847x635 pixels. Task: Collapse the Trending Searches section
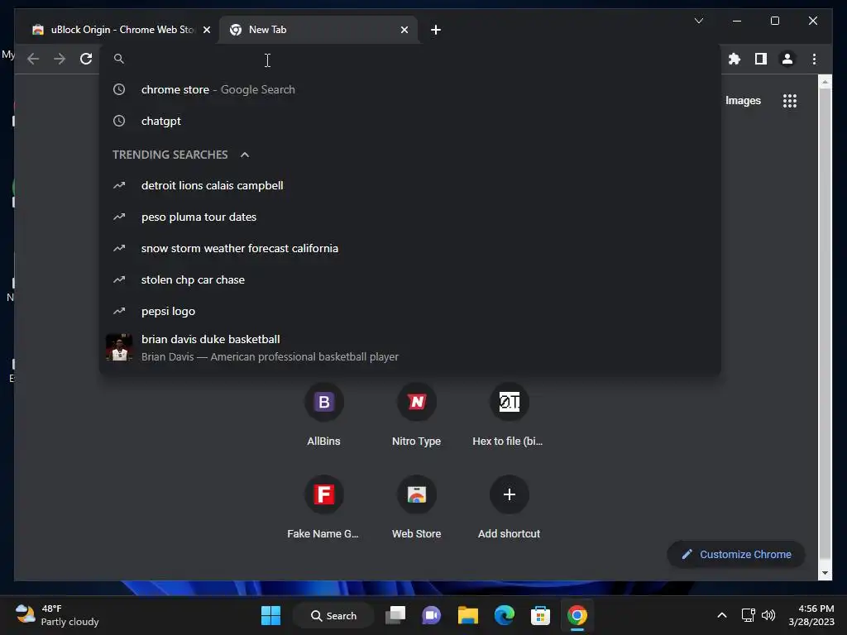pyautogui.click(x=245, y=155)
